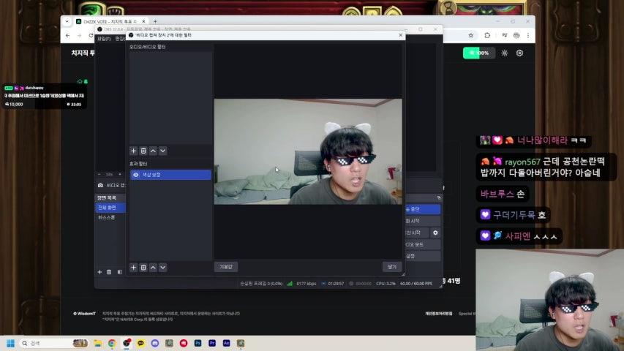Viewport: 624px width, 351px height.
Task: Open the browser tab search dropdown
Action: (67, 21)
